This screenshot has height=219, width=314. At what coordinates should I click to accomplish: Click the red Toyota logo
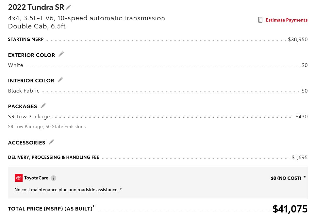(x=19, y=178)
